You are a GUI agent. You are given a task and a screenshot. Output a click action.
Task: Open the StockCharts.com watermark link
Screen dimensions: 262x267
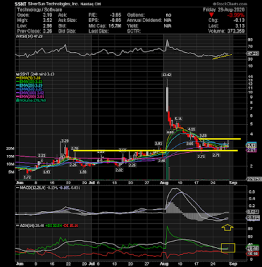tap(229, 4)
